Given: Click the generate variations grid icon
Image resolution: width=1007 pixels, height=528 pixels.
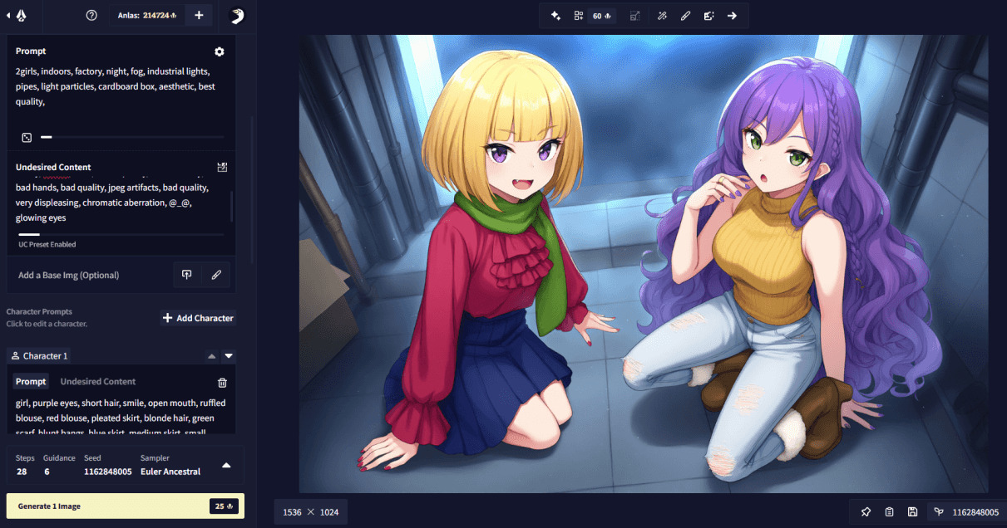Looking at the screenshot, I should click(579, 16).
